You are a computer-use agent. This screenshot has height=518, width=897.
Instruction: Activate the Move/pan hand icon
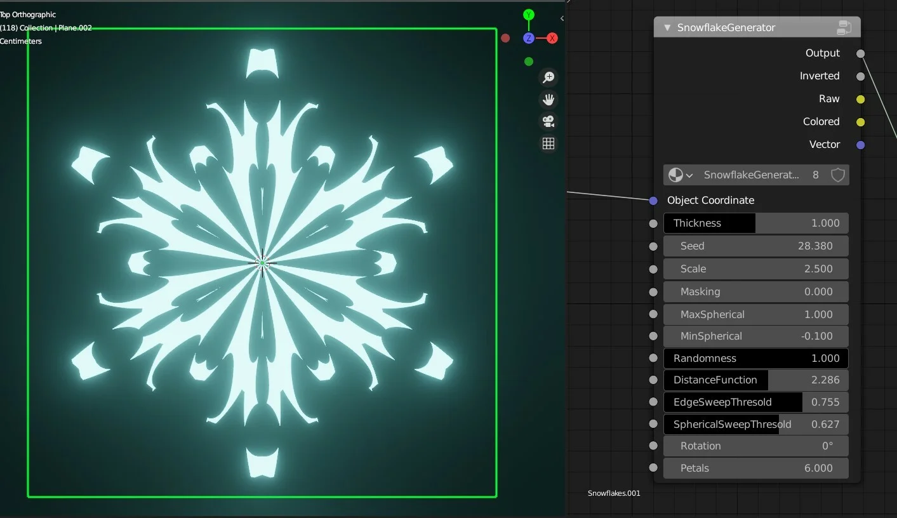coord(548,99)
